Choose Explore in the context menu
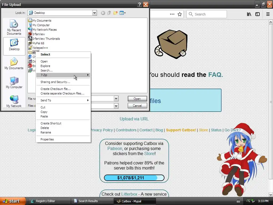This screenshot has height=205, width=273. click(x=63, y=66)
